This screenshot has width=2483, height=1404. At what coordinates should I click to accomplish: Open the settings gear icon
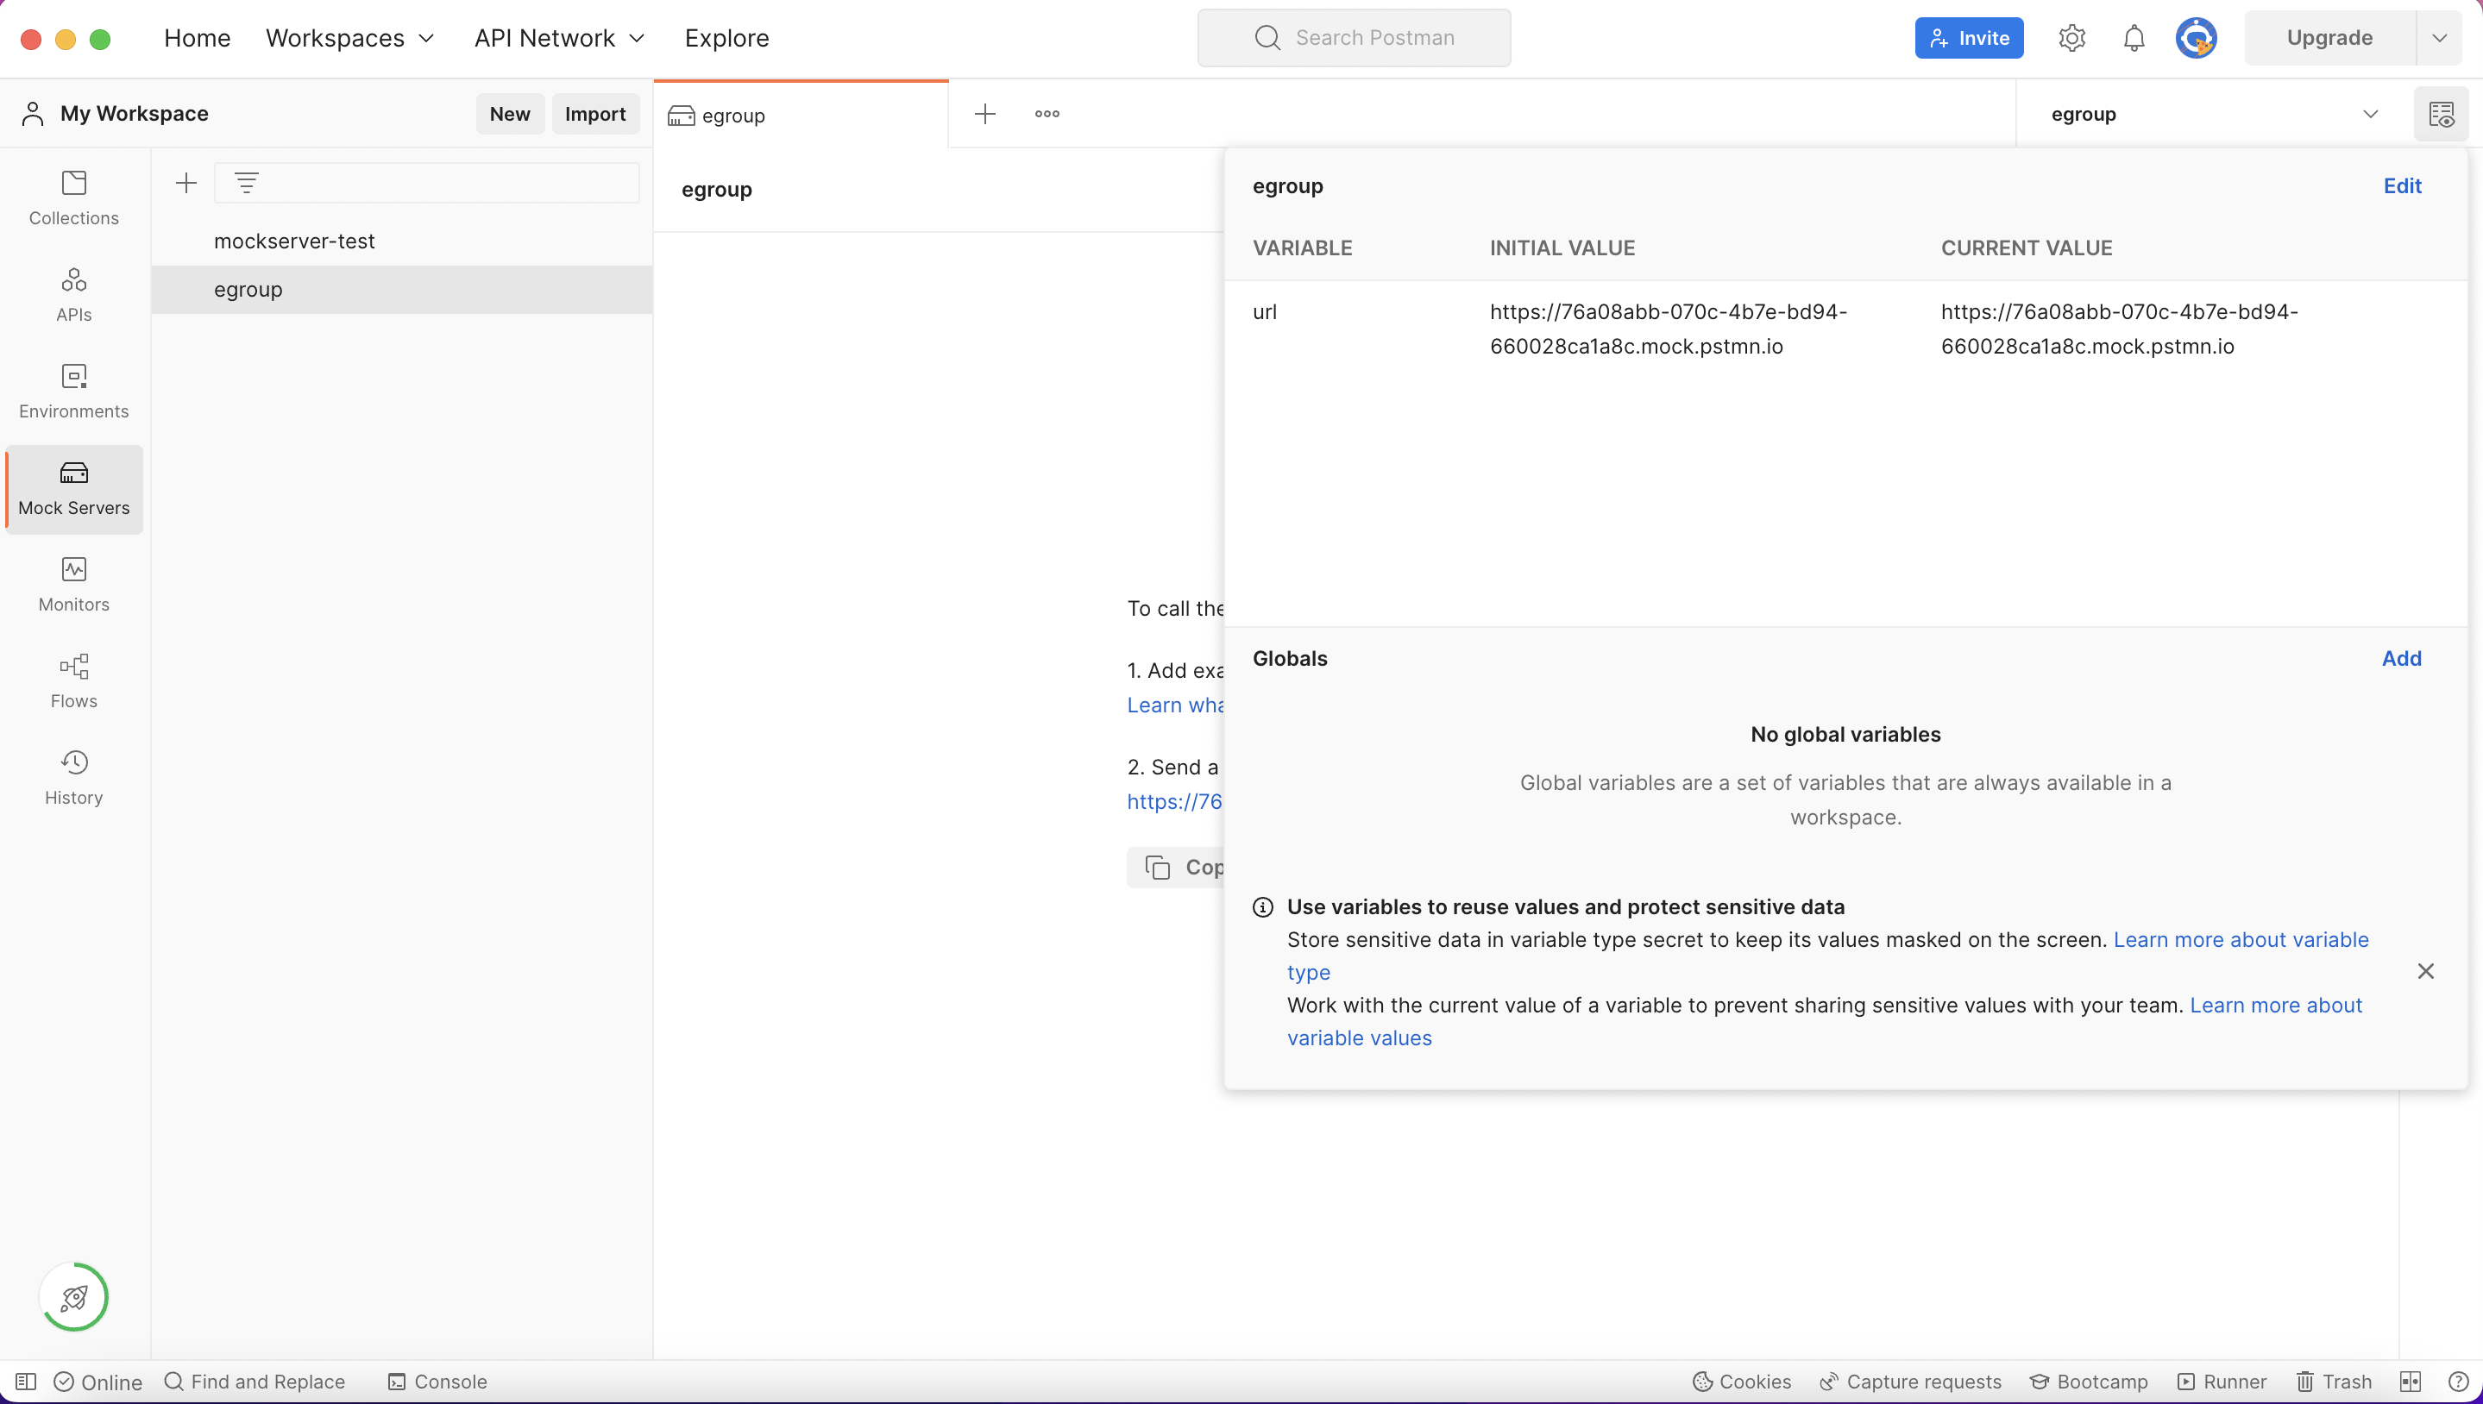(2071, 38)
